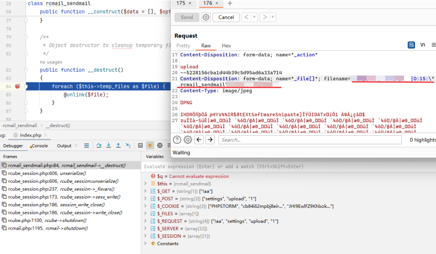Click Run to Cursor debugger icon

click(x=128, y=145)
